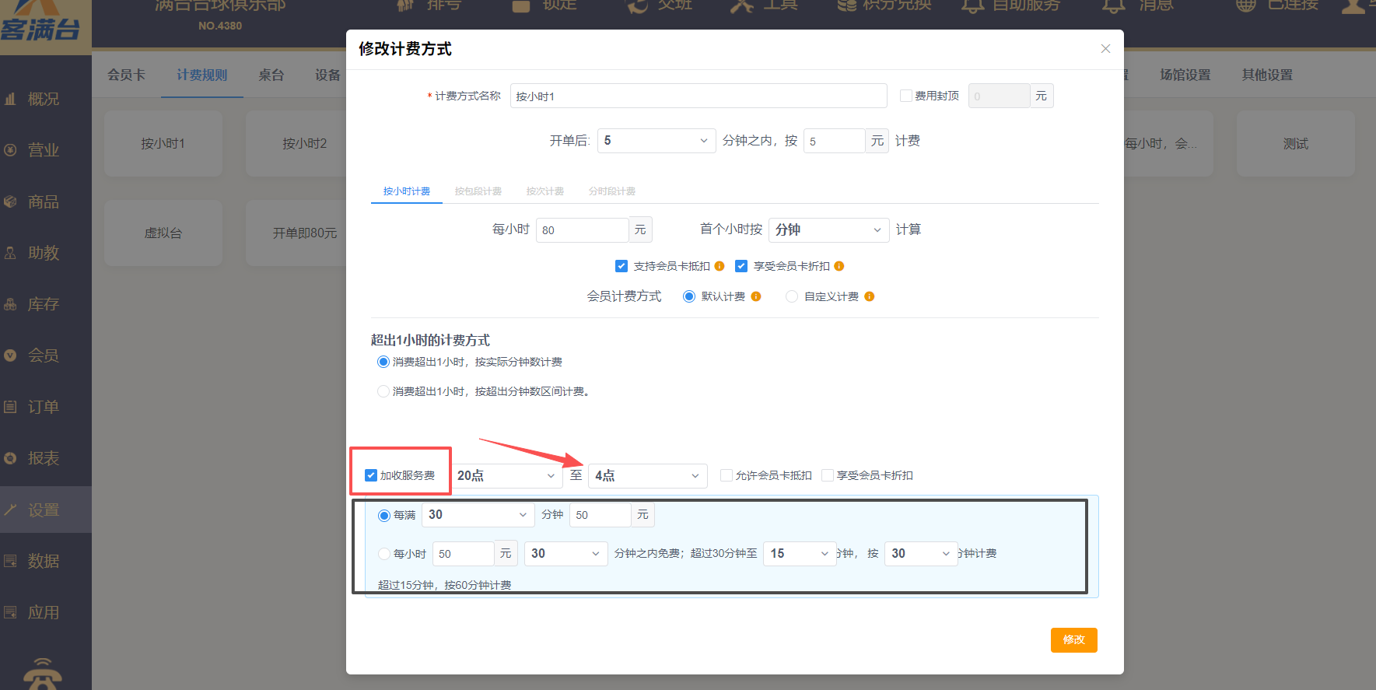Select service fee 每小时 radio option

(384, 554)
